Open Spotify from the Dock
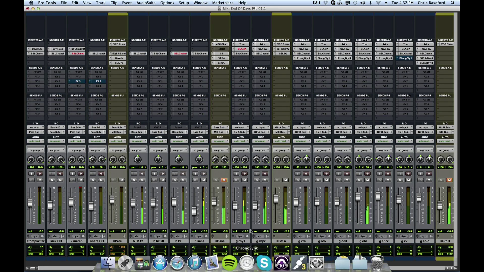Viewport: 484px width, 272px height. point(229,263)
